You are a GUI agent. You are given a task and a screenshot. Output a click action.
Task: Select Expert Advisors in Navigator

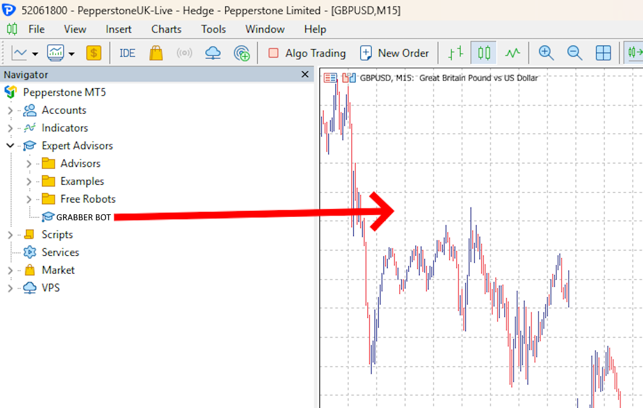point(77,146)
